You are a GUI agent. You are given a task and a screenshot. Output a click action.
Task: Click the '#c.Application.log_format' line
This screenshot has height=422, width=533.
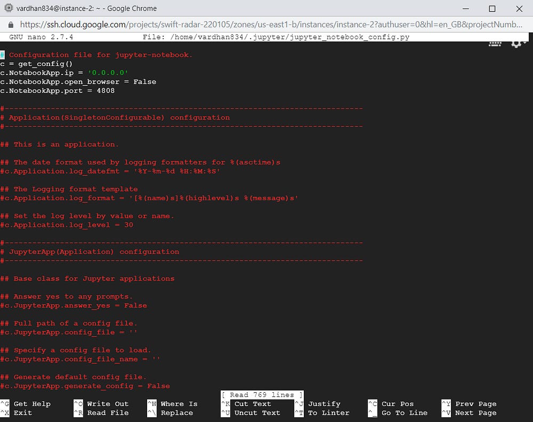[149, 198]
